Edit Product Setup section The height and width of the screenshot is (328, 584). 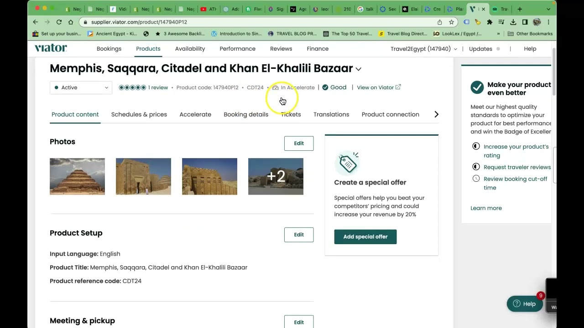click(299, 235)
